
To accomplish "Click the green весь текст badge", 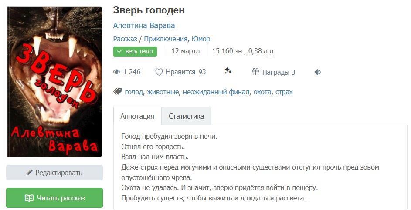I will [x=135, y=51].
